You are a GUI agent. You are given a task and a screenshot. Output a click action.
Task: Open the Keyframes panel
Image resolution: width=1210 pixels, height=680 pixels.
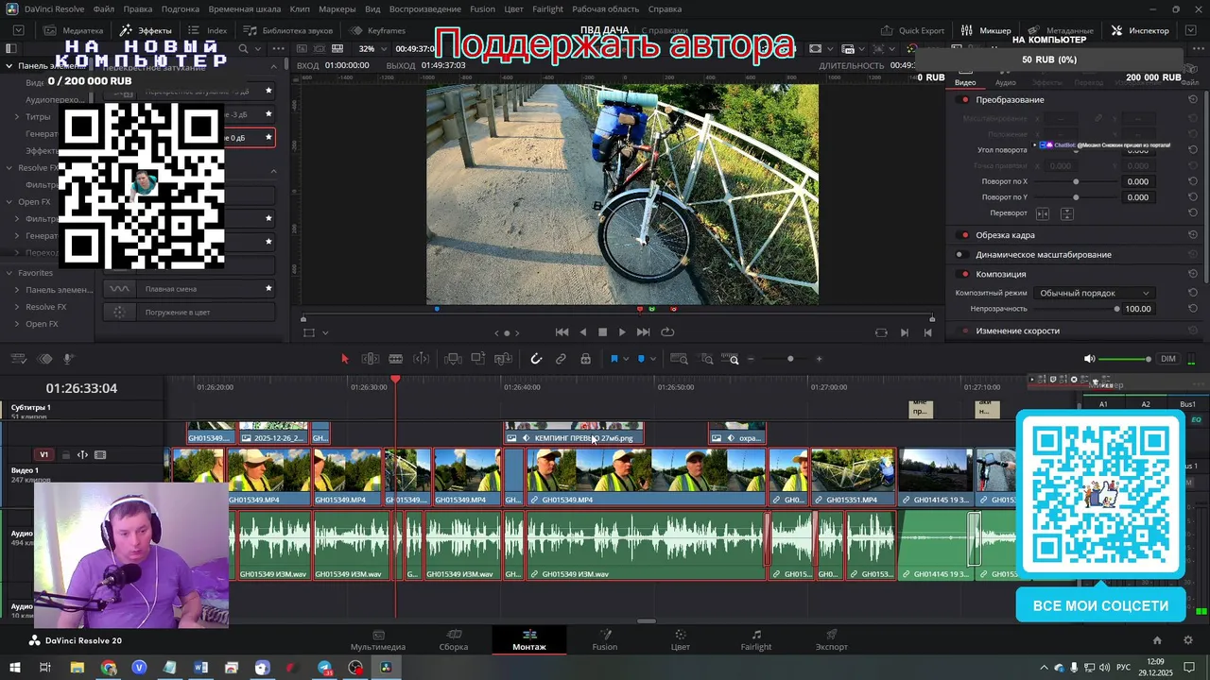tap(377, 30)
